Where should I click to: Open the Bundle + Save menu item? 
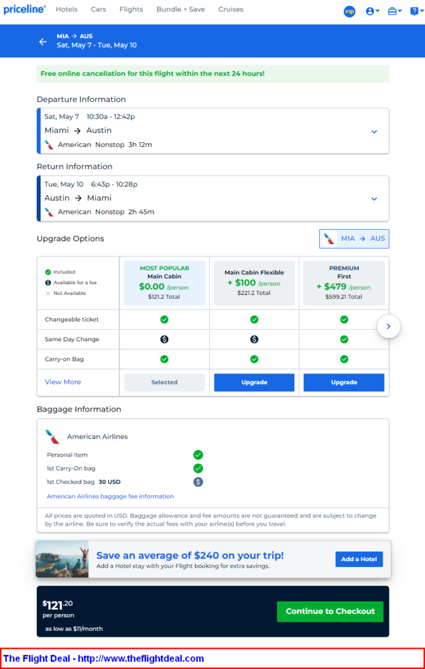pos(181,10)
